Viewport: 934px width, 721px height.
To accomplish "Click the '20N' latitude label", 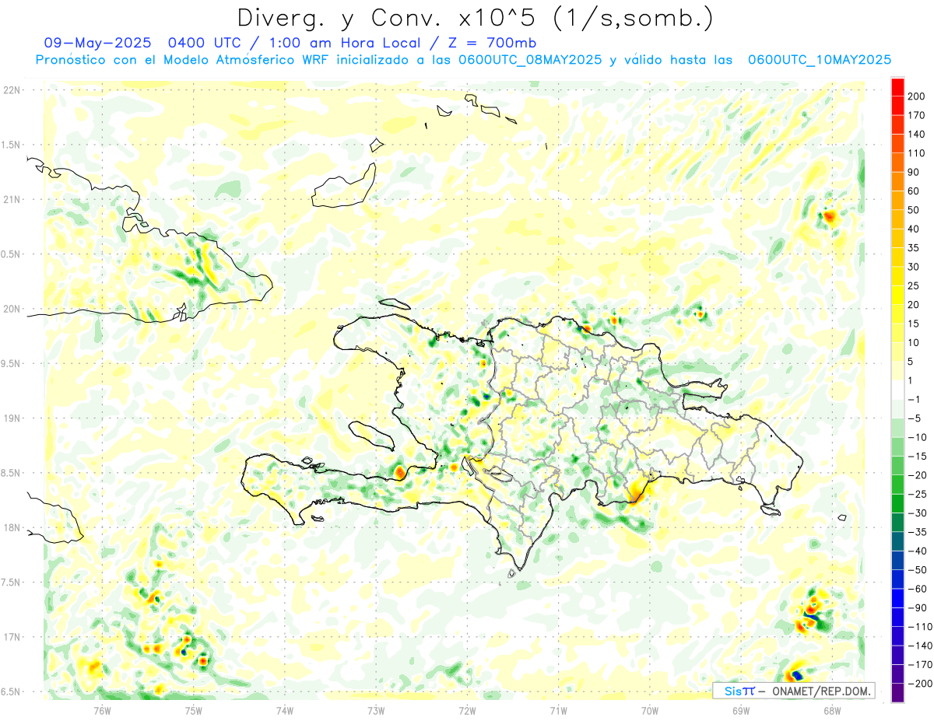I will [x=12, y=309].
